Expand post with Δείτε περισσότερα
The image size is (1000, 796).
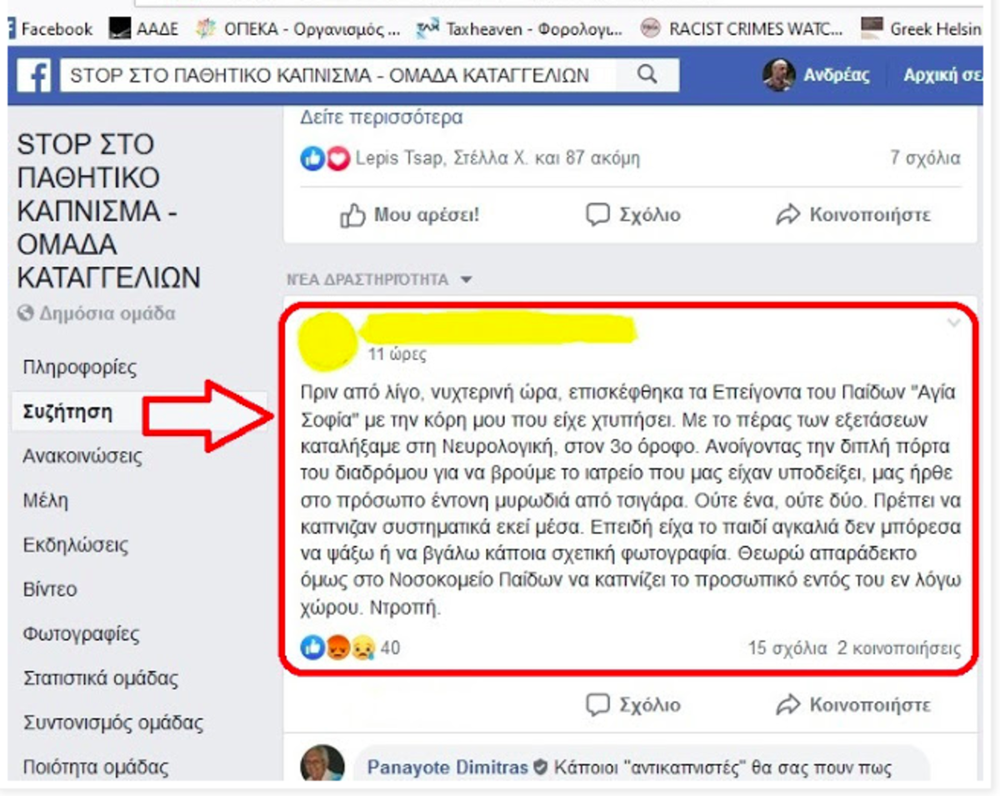(x=382, y=118)
